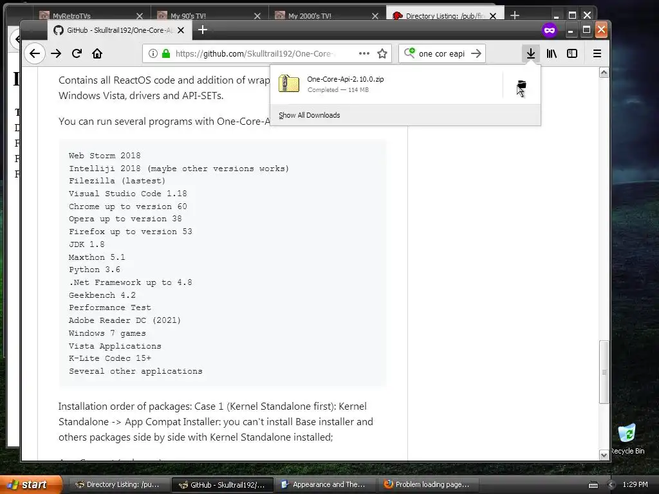Screen dimensions: 659x494
Task: Click 'Python 3.6' line in the list
Action: pos(95,270)
